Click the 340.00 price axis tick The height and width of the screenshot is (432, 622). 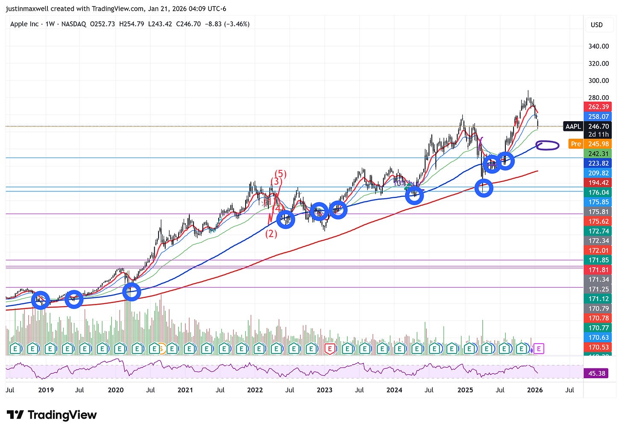click(599, 46)
